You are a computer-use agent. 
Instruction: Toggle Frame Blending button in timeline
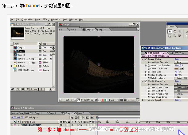pyautogui.click(x=87, y=117)
